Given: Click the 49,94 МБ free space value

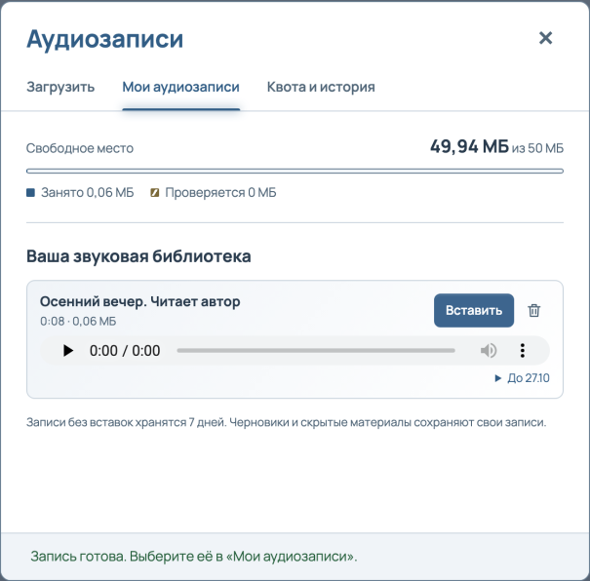Looking at the screenshot, I should click(x=469, y=146).
